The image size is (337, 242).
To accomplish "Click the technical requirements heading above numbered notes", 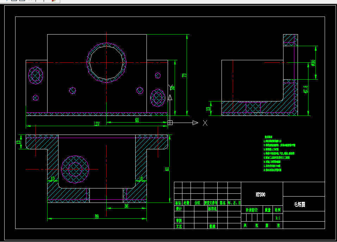I will click(x=268, y=137).
